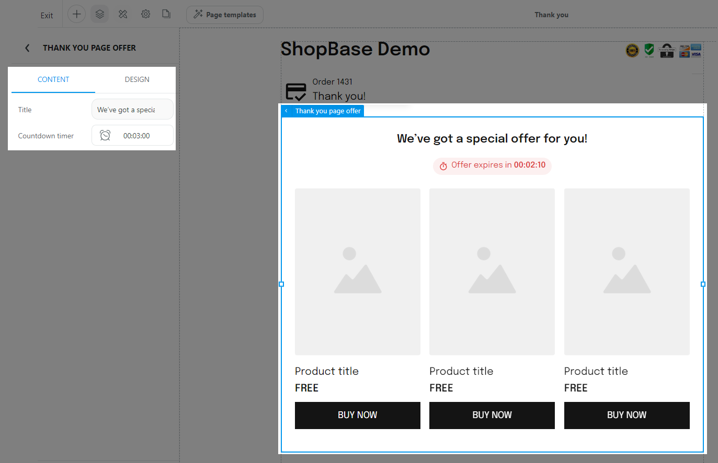Click the plus Insert icon in toolbar
The width and height of the screenshot is (718, 463).
pyautogui.click(x=76, y=14)
